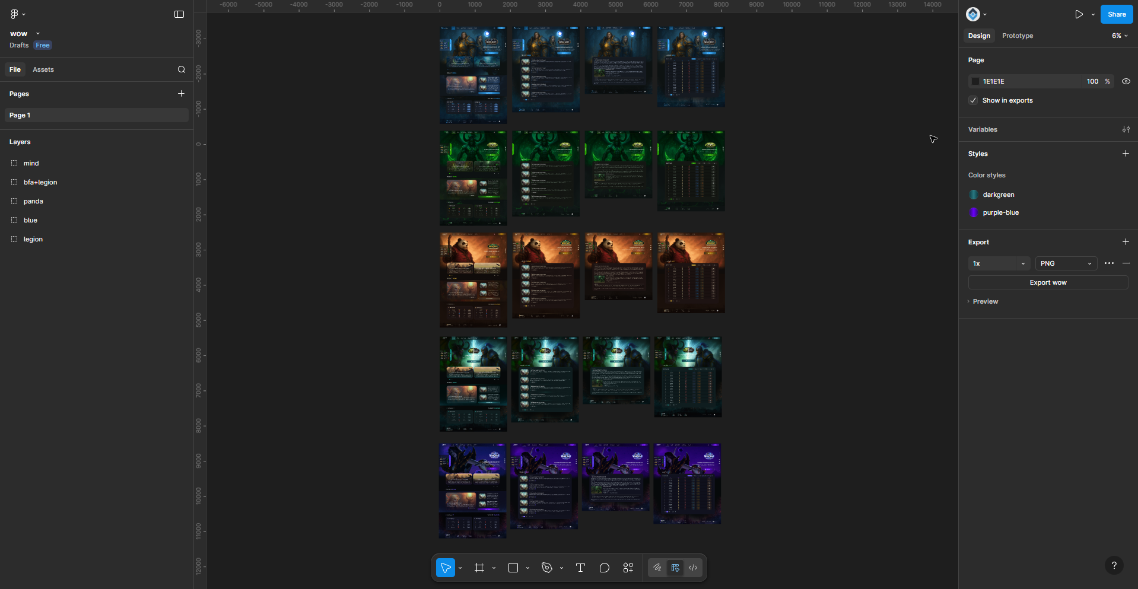Select the Frame tool
1138x589 pixels.
[x=479, y=568]
